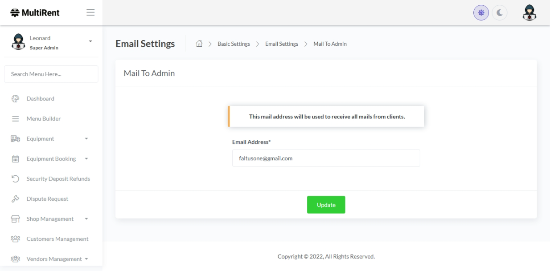Click the hamburger sidebar toggle icon
Image resolution: width=550 pixels, height=271 pixels.
coord(90,12)
